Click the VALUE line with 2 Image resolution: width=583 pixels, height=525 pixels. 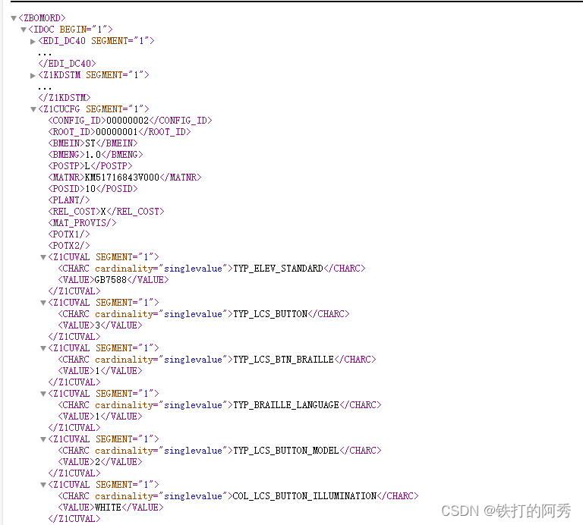[x=100, y=462]
